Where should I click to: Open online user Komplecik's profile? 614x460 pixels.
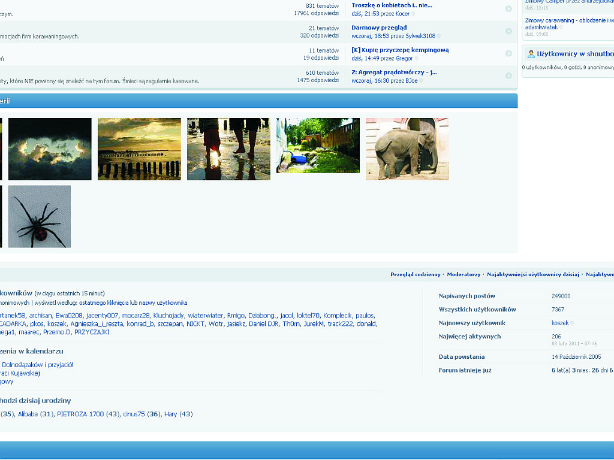(337, 316)
